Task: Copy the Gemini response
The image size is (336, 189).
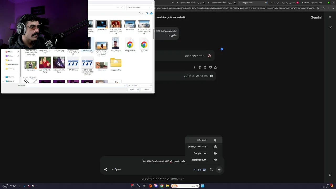Action: (x=200, y=67)
